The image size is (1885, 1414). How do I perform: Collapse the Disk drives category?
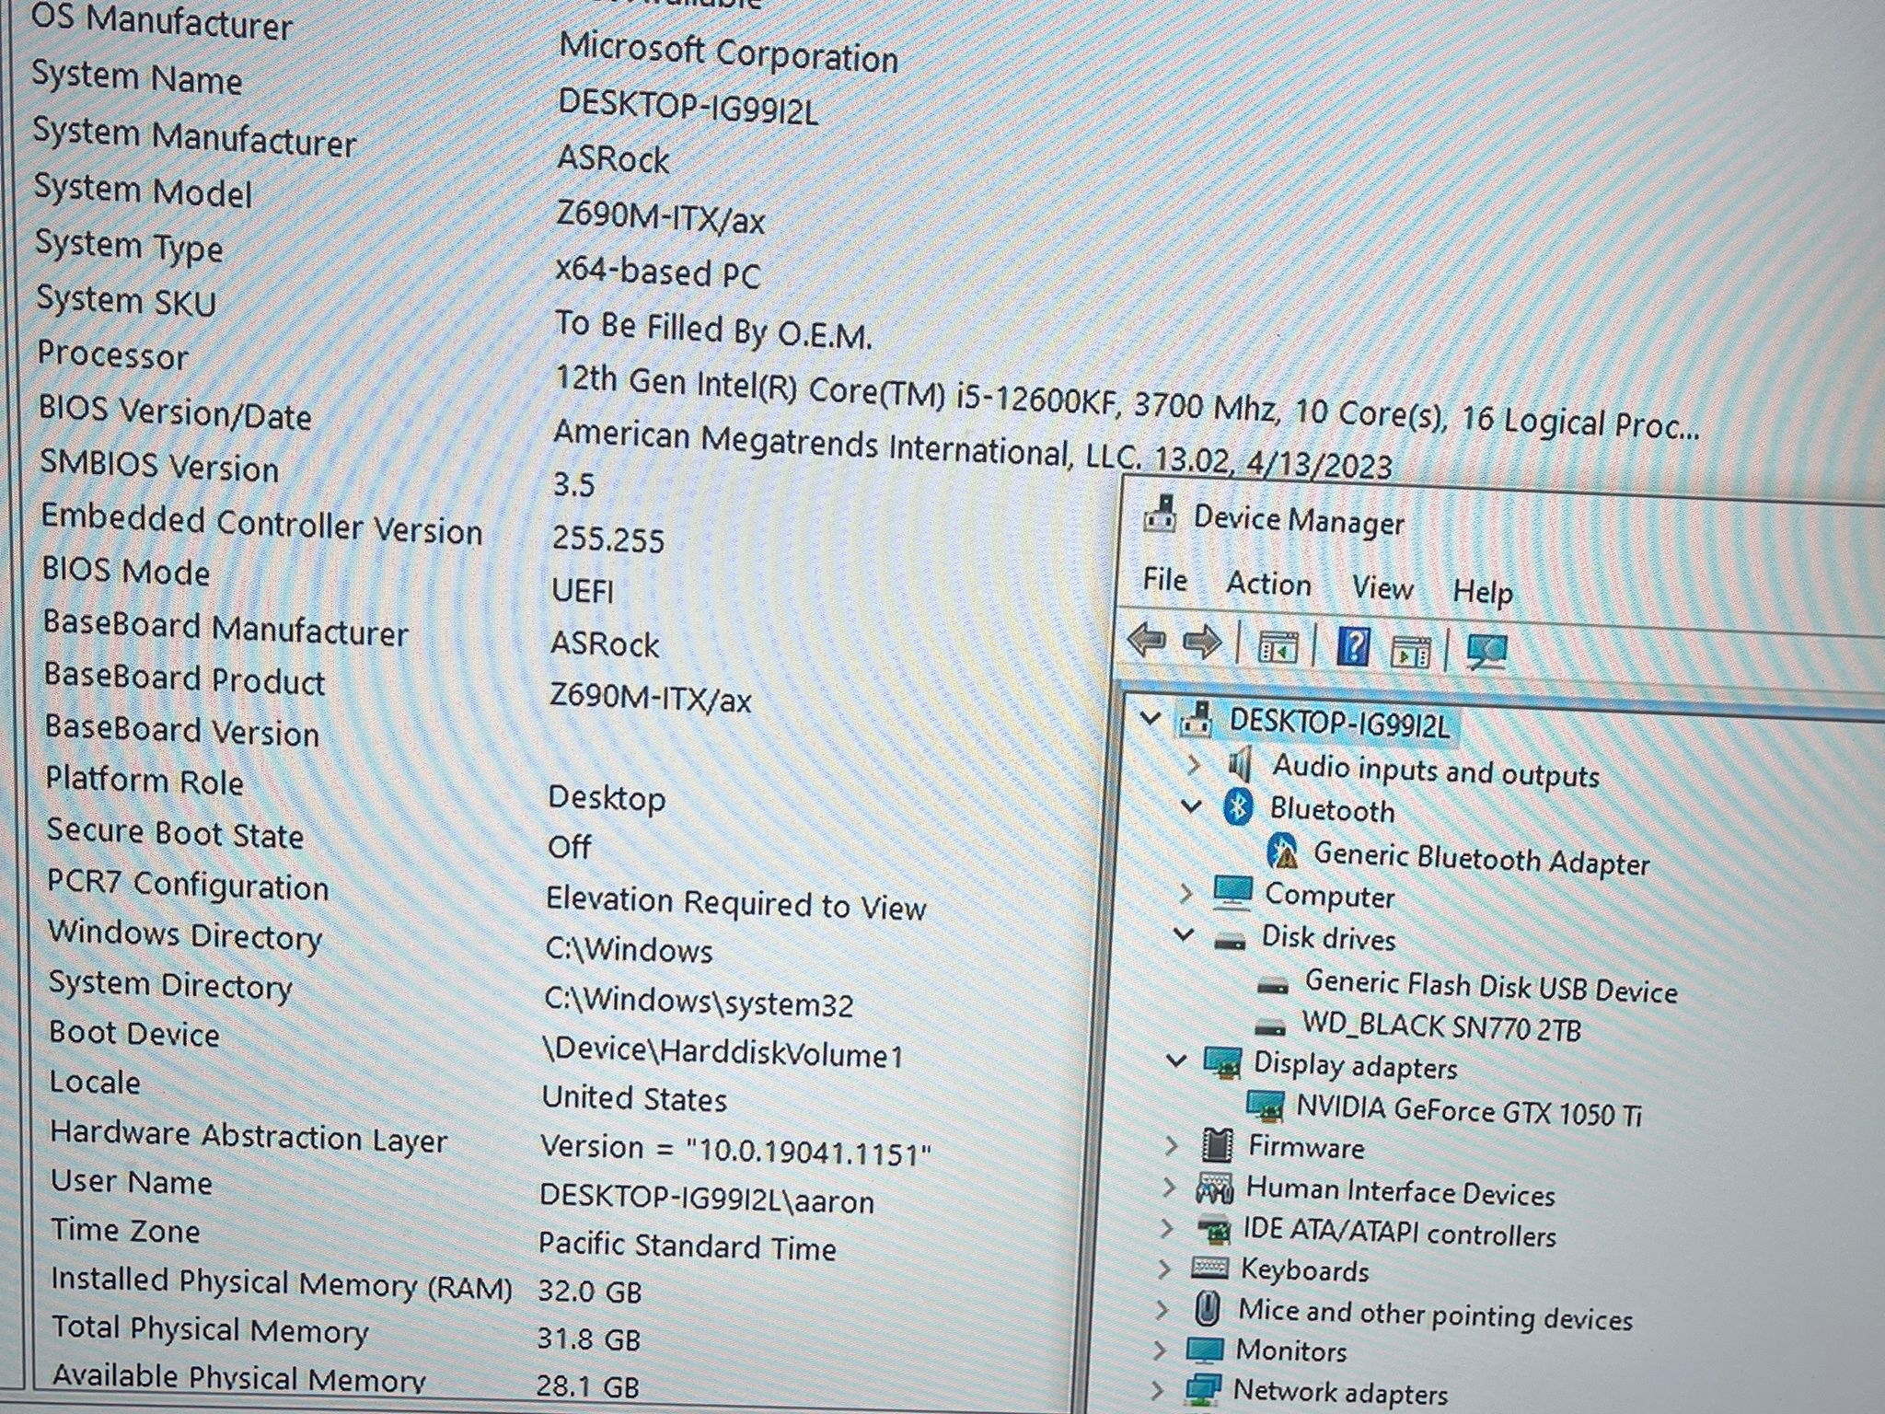[x=1184, y=935]
